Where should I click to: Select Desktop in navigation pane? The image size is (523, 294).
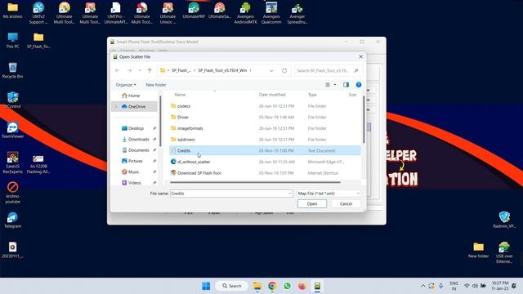136,128
